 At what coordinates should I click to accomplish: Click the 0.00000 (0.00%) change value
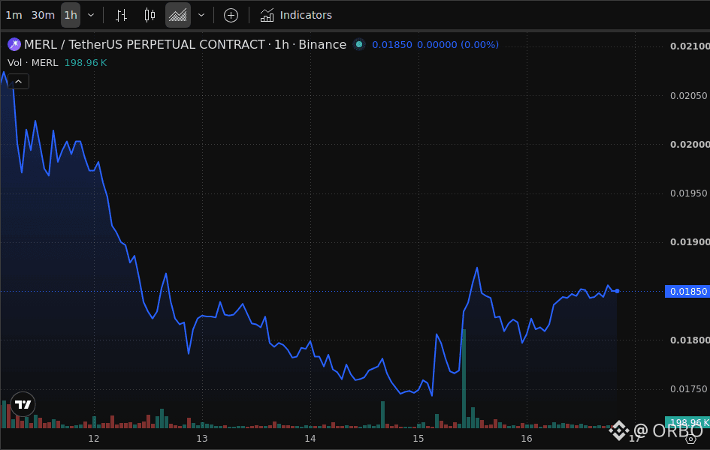[458, 45]
